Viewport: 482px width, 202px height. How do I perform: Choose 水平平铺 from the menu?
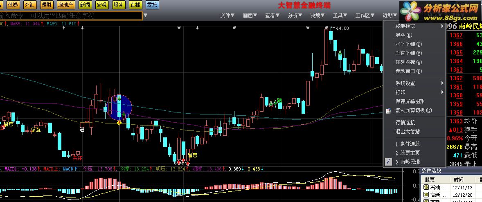[x=414, y=44]
